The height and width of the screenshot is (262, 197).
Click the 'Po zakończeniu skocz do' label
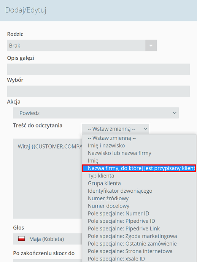[44, 253]
